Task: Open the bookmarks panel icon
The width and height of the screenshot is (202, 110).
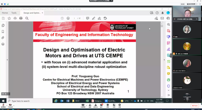Action: click(x=3, y=32)
